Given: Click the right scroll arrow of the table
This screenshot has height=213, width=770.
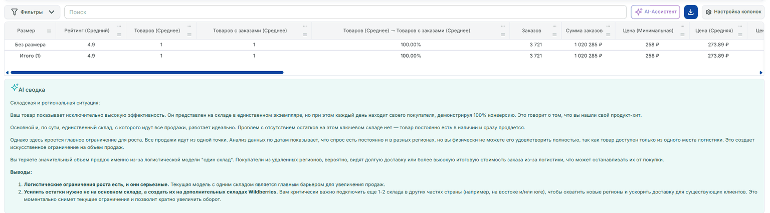Looking at the screenshot, I should [761, 73].
